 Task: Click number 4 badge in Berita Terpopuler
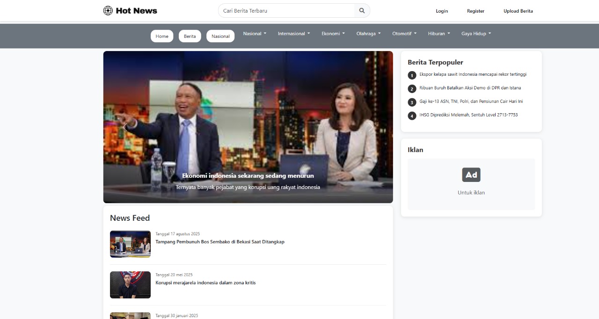coord(412,116)
